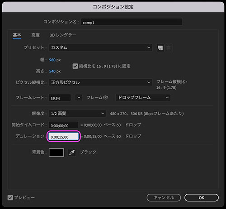Select the 基本 tab
This screenshot has height=209, width=226.
point(17,35)
